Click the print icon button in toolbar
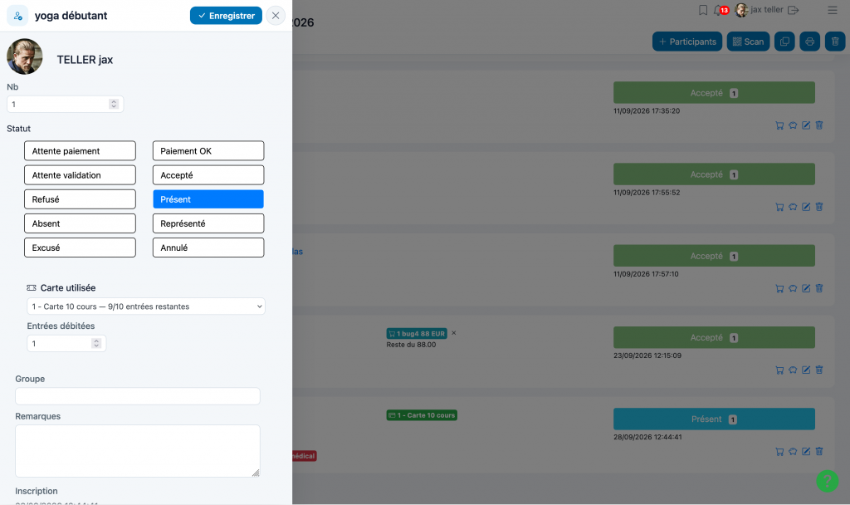The image size is (850, 505). click(x=809, y=42)
